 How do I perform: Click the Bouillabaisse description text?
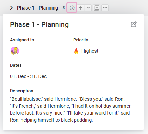pyautogui.click(x=70, y=110)
